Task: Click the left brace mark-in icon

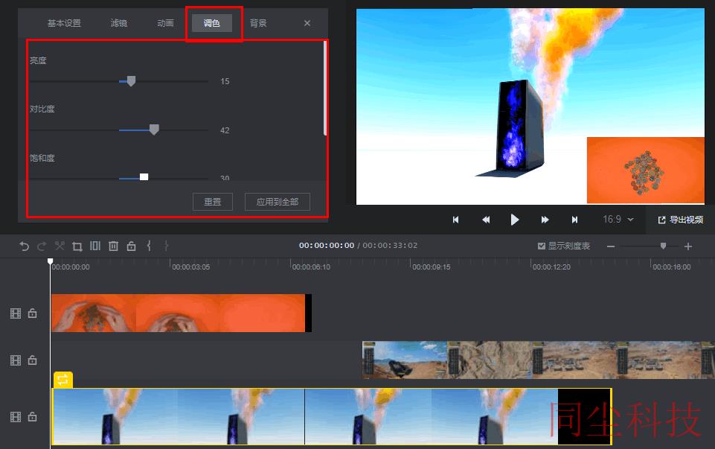Action: tap(149, 246)
